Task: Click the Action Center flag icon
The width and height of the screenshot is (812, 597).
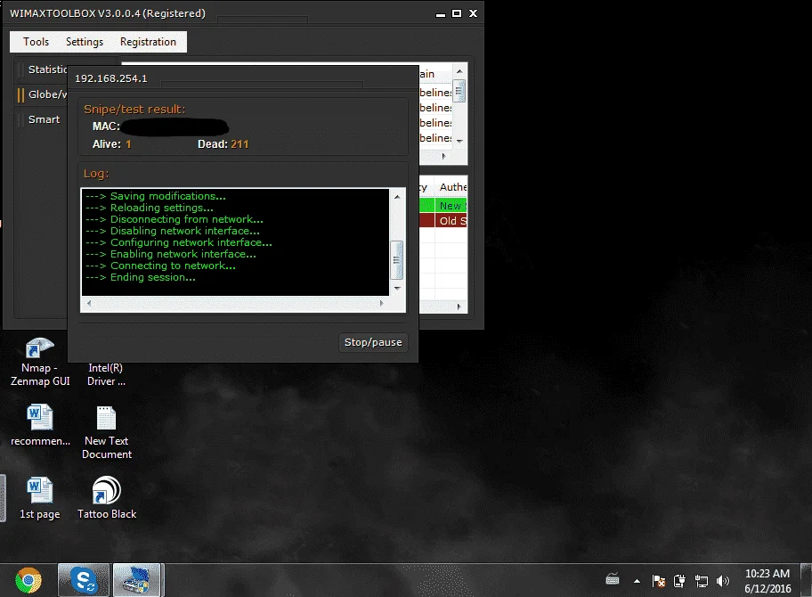Action: 659,581
